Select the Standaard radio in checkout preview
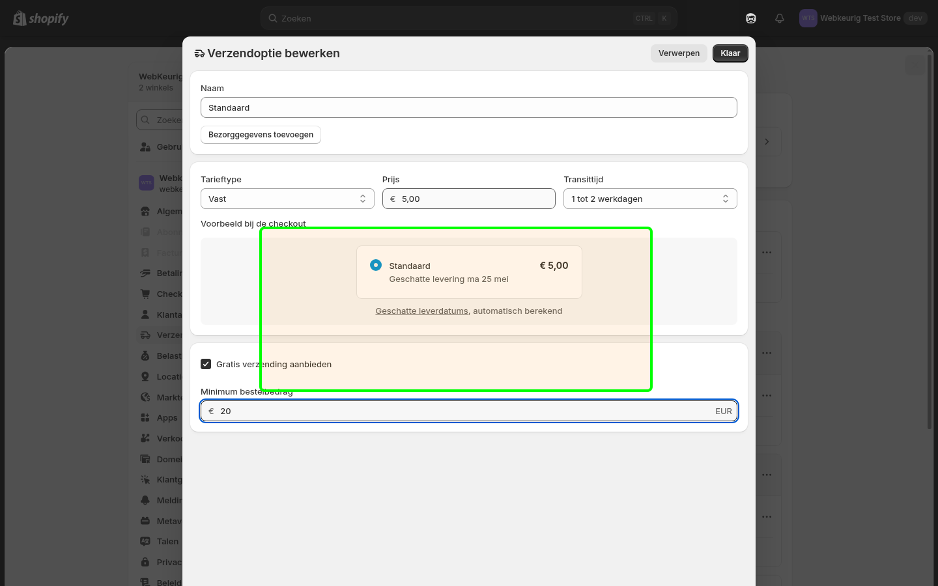Screen dimensions: 938x586 (376, 265)
